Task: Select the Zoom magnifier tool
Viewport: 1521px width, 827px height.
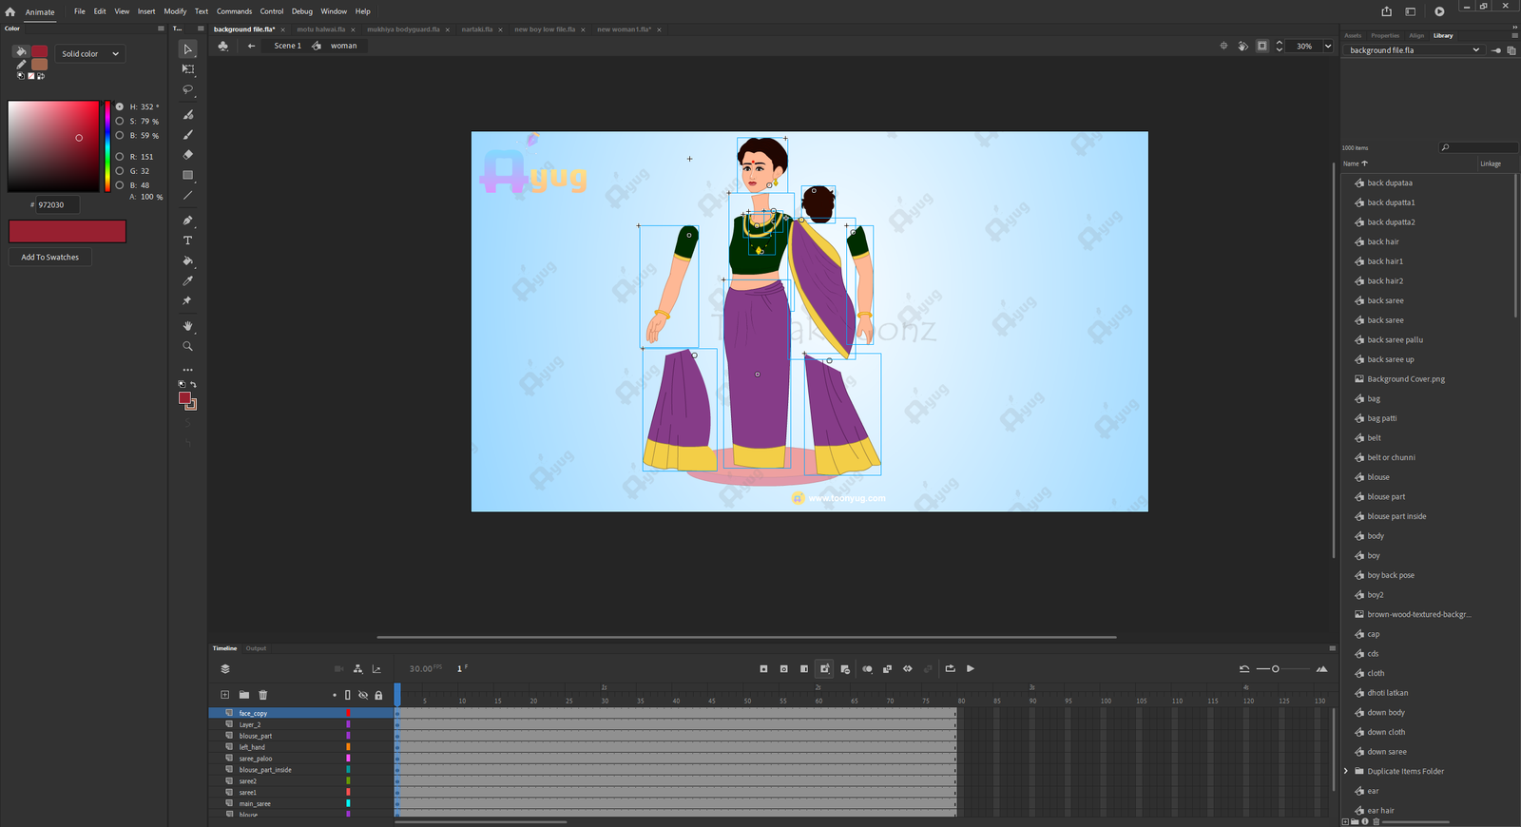Action: 187,346
